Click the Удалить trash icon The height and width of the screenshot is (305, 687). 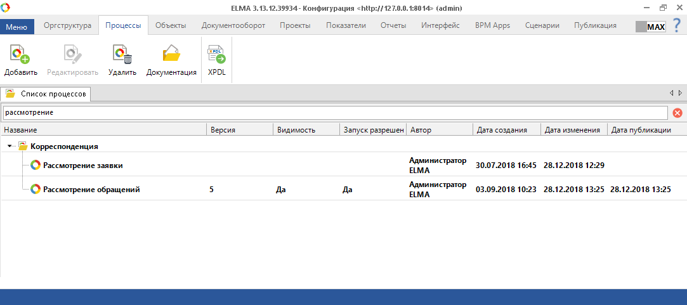pyautogui.click(x=122, y=55)
